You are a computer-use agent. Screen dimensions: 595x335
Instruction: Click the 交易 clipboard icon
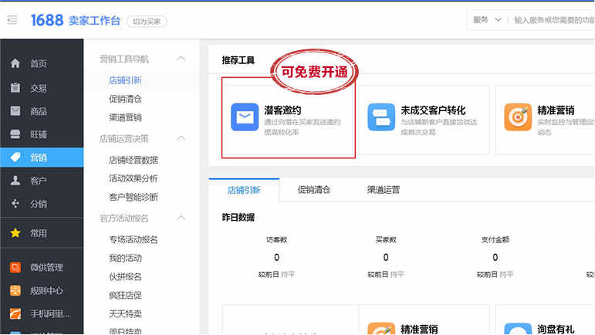(x=15, y=88)
